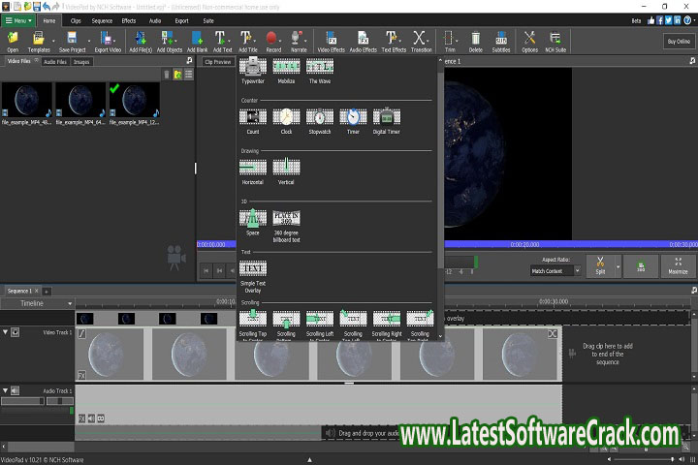Open the Effects ribbon tab
The image size is (698, 465).
[129, 21]
